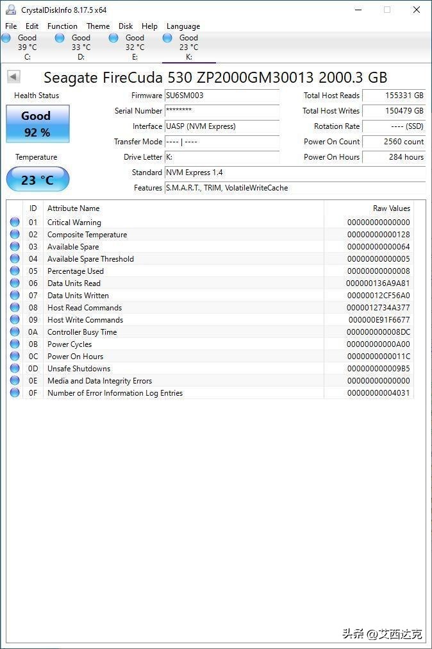432x649 pixels.
Task: Click the Standard field NVM Express 1.4
Action: (295, 173)
